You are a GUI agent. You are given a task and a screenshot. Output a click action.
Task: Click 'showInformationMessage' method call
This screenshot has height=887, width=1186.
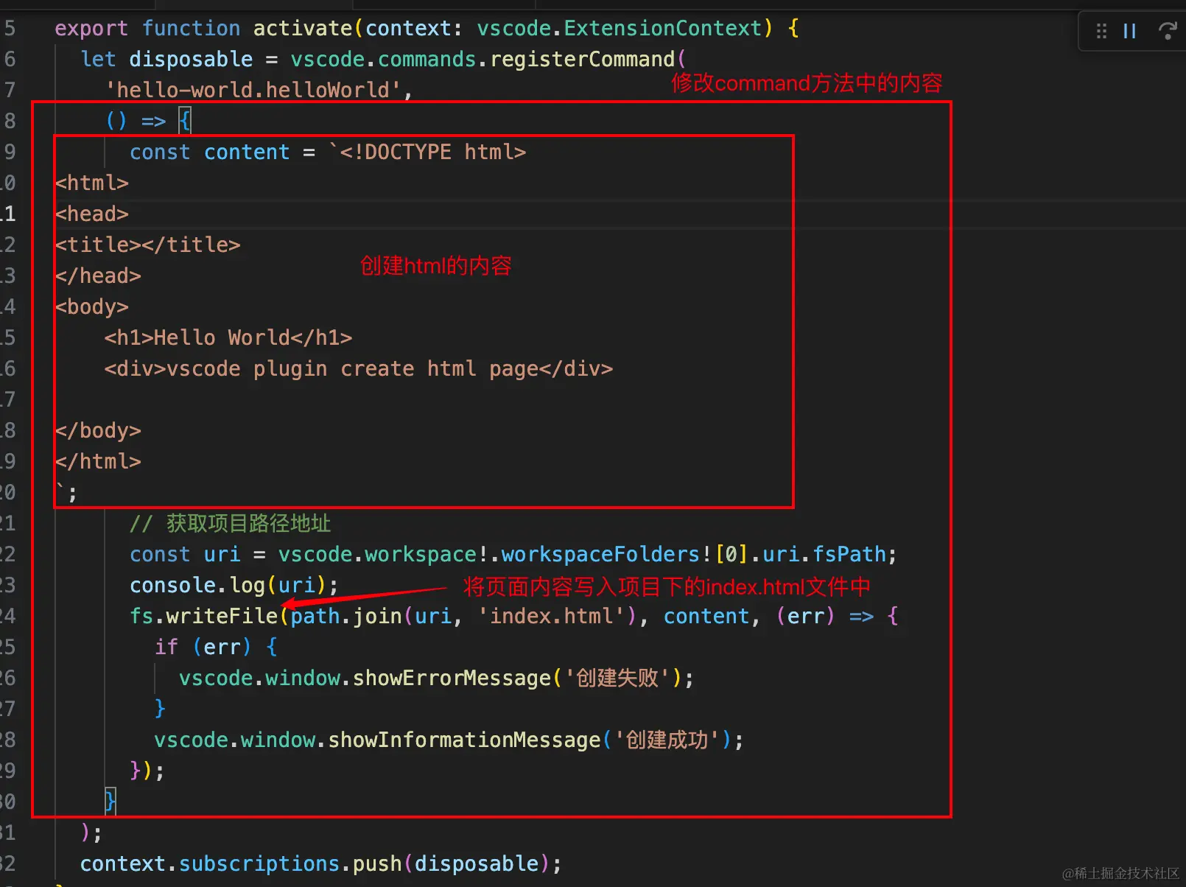tap(464, 740)
